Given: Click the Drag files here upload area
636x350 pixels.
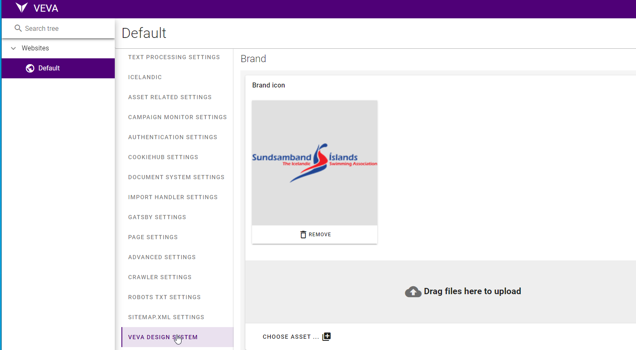Looking at the screenshot, I should pos(441,292).
